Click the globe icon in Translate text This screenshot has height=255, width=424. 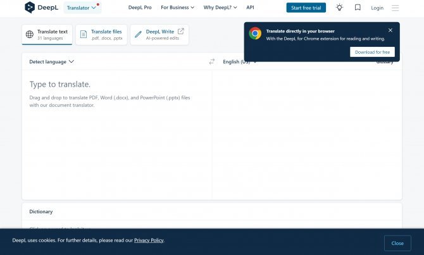pos(30,34)
